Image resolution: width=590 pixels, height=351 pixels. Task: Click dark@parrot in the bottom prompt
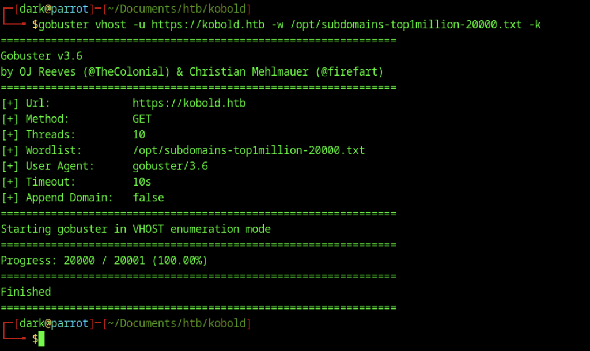[x=54, y=323]
